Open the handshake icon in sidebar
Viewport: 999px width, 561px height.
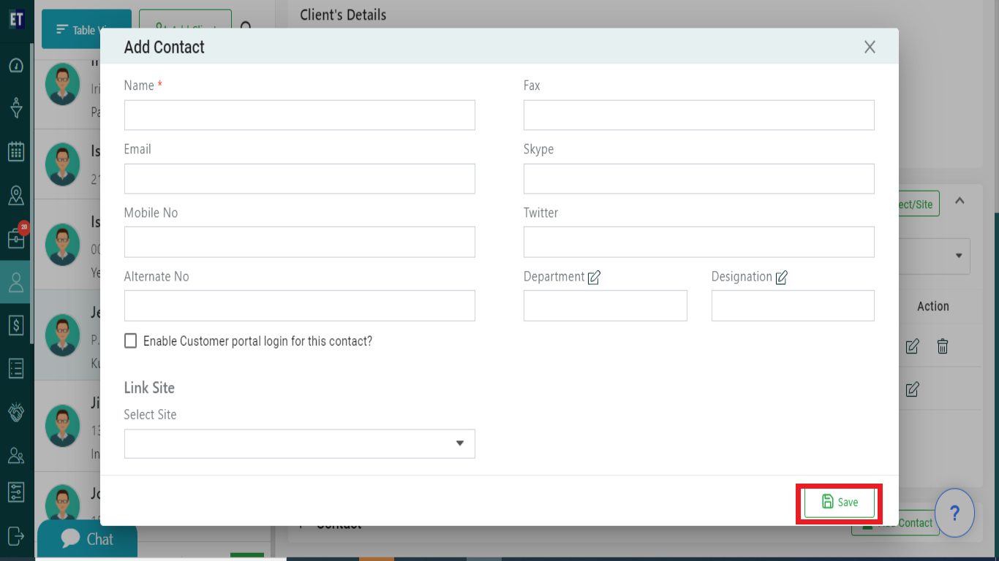(x=16, y=412)
